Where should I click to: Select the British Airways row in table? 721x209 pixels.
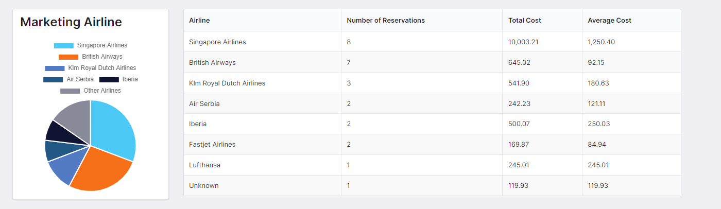pyautogui.click(x=212, y=62)
